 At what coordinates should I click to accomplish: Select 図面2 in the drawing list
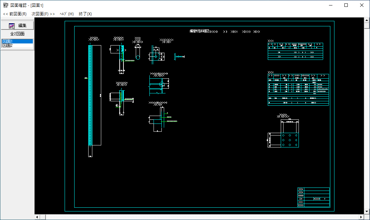coord(17,45)
